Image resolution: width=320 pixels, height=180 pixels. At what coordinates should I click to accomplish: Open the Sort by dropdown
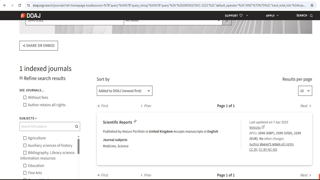(125, 91)
